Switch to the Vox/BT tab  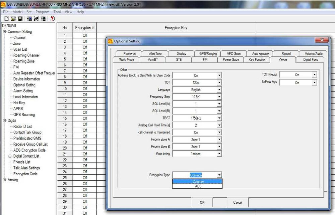[153, 60]
